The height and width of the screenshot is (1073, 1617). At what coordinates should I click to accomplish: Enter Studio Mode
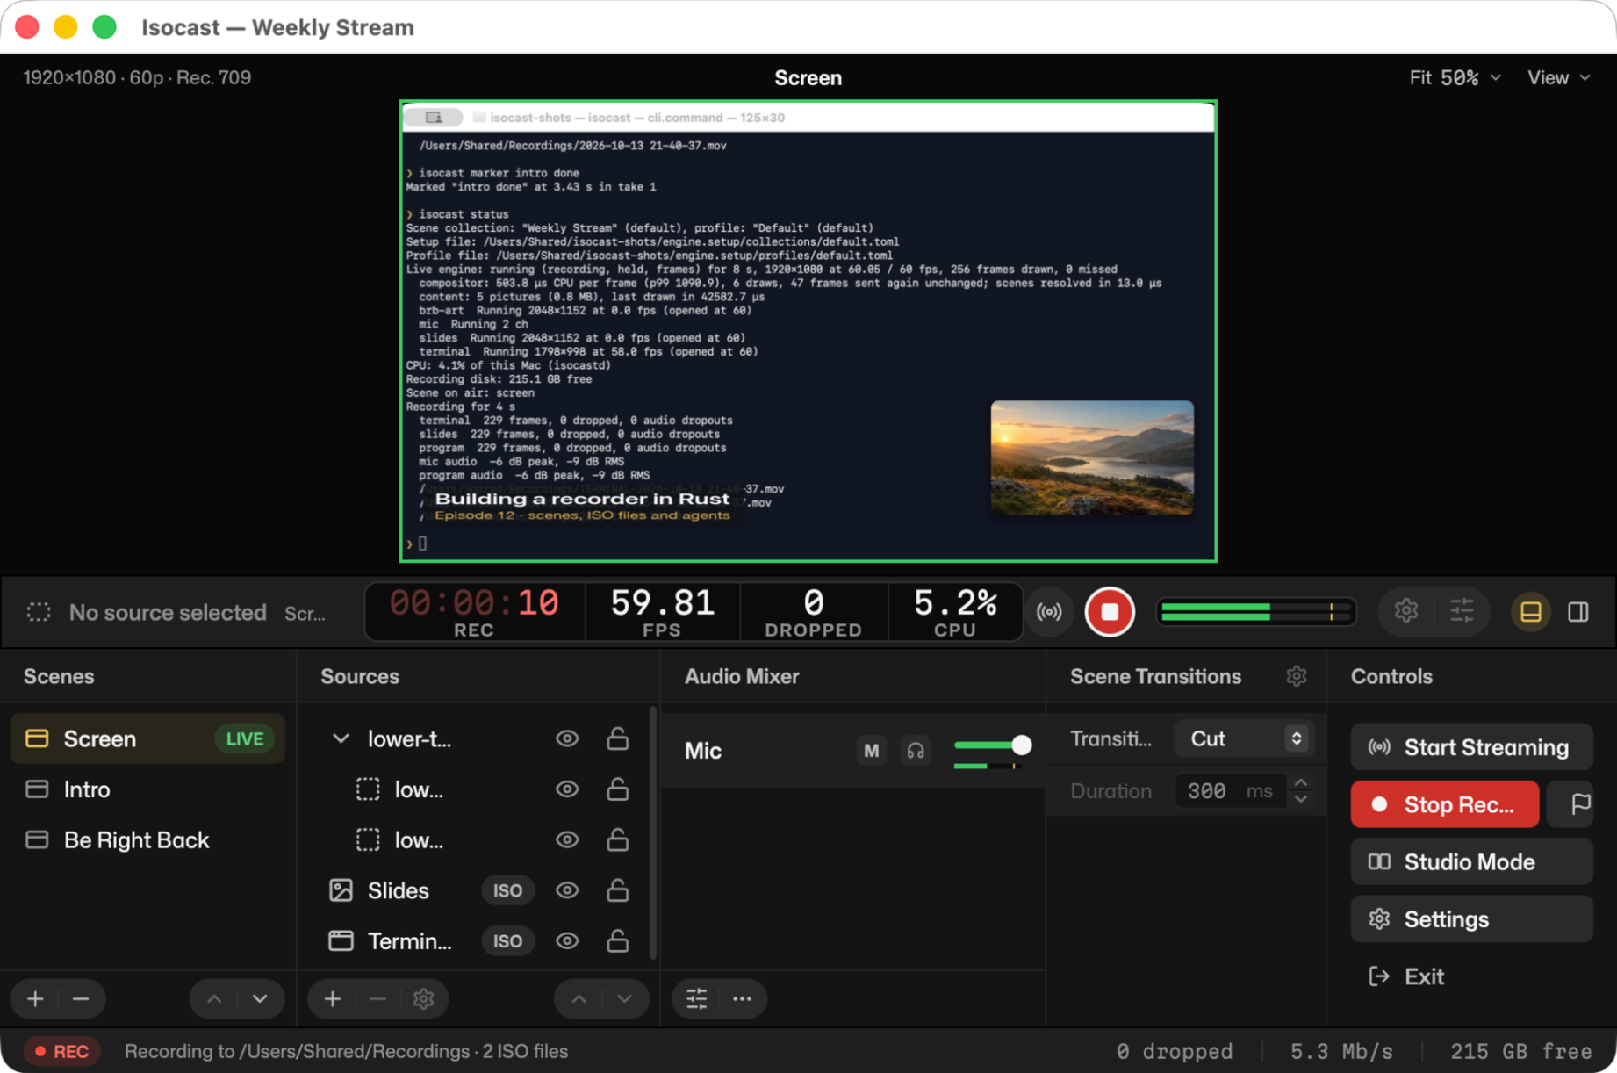[x=1471, y=862]
